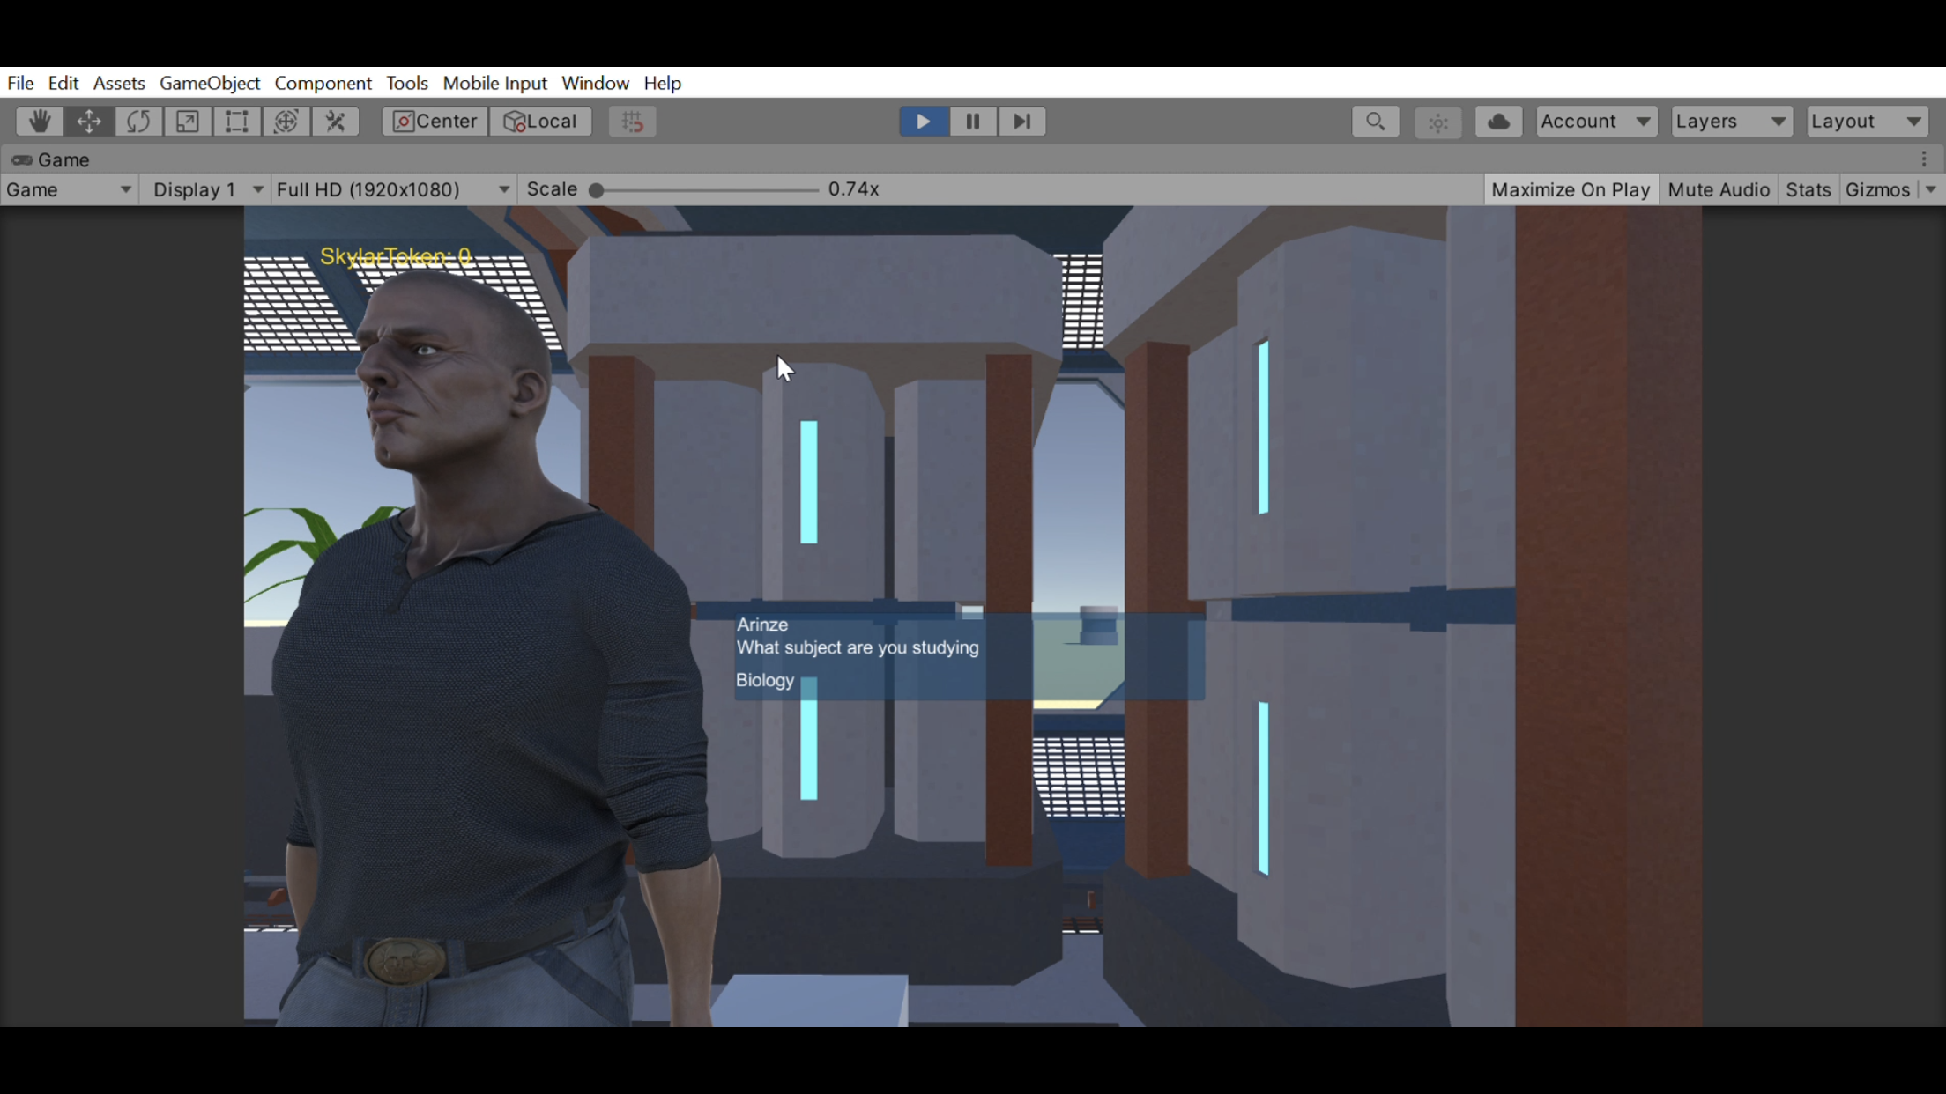Open the Mobile Input menu
This screenshot has height=1094, width=1946.
(x=494, y=83)
